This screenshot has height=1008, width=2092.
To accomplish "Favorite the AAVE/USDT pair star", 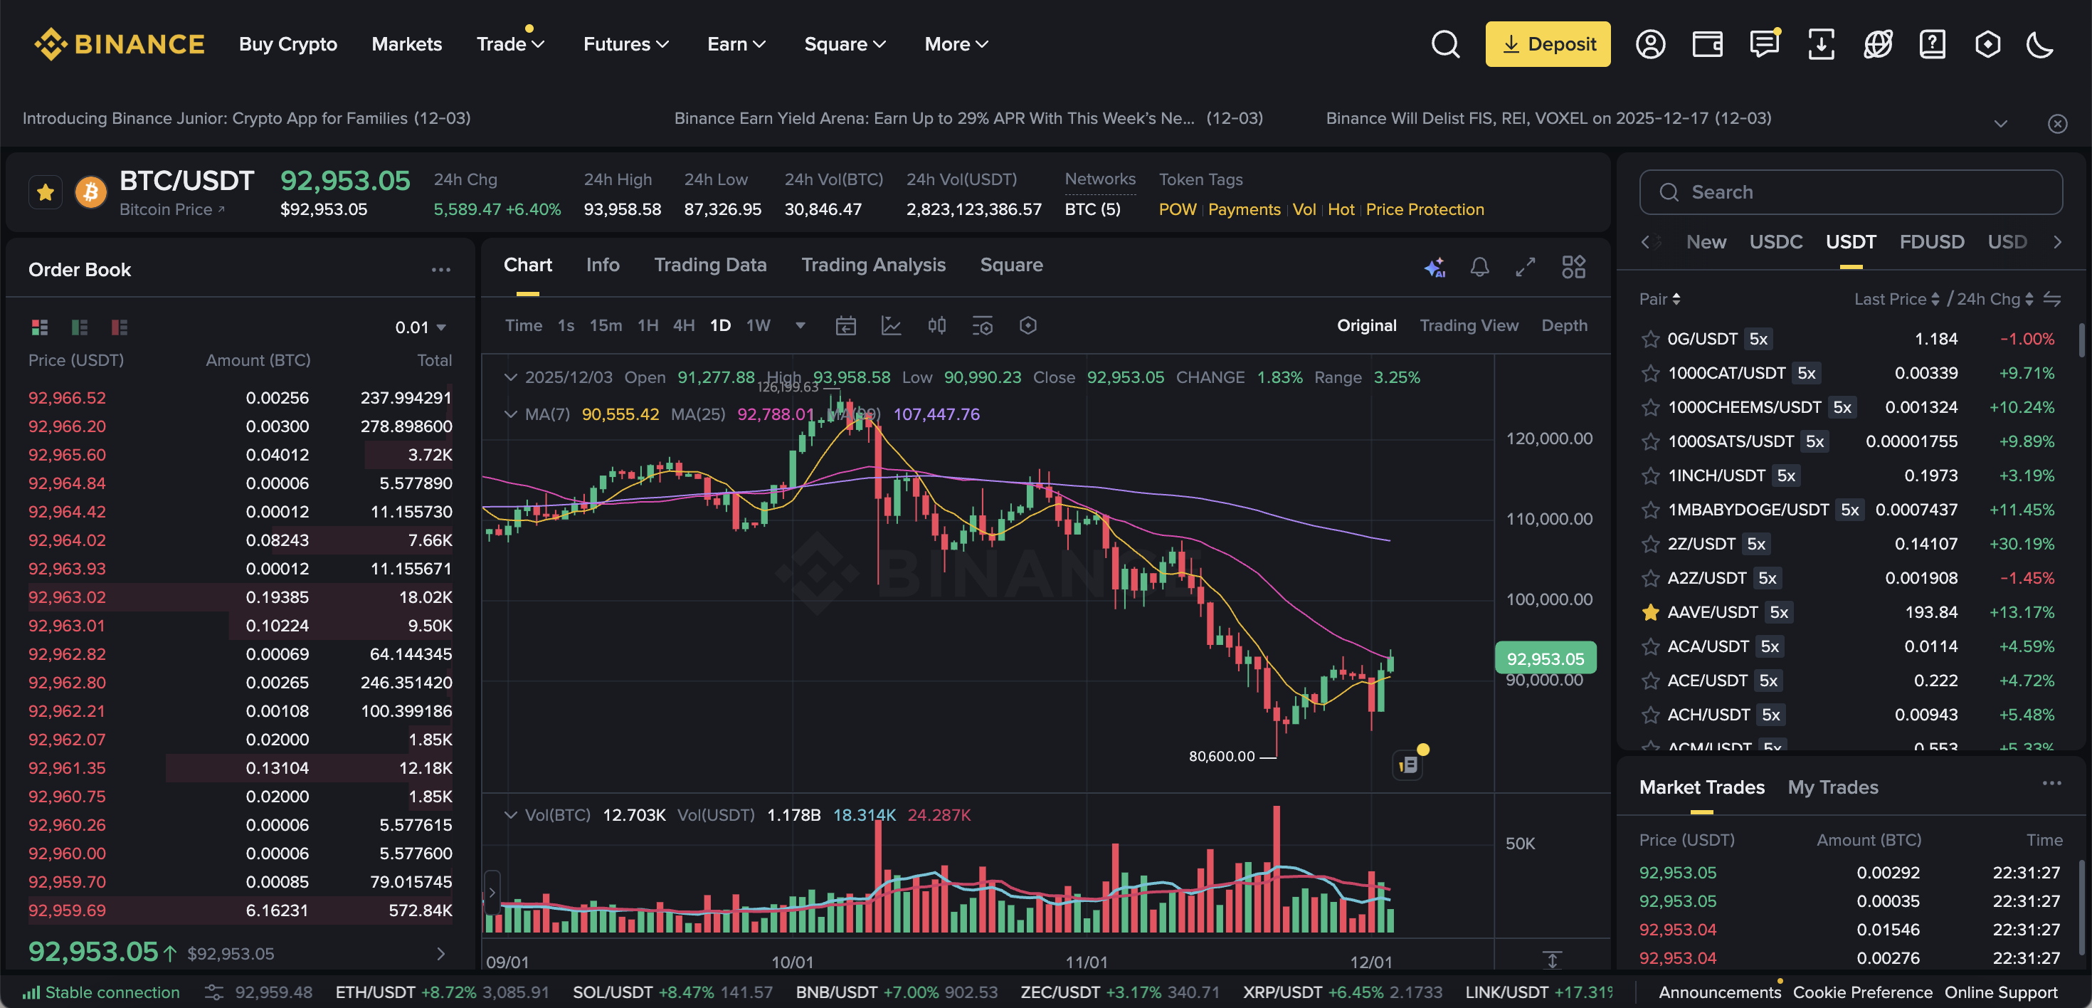I will point(1649,612).
